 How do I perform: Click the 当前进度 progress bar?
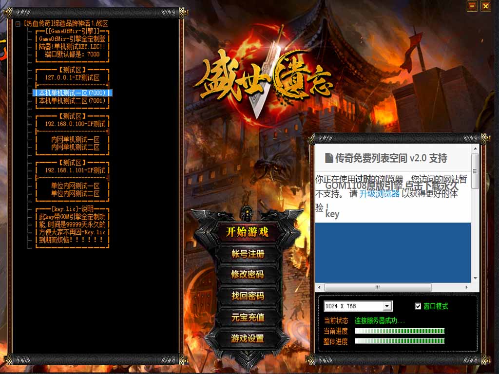400,331
